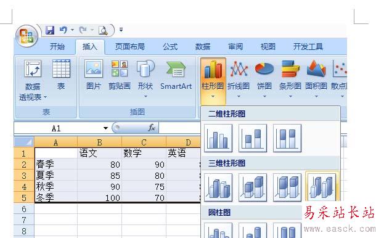Click the fx insert function button
The image size is (376, 238).
pyautogui.click(x=152, y=128)
